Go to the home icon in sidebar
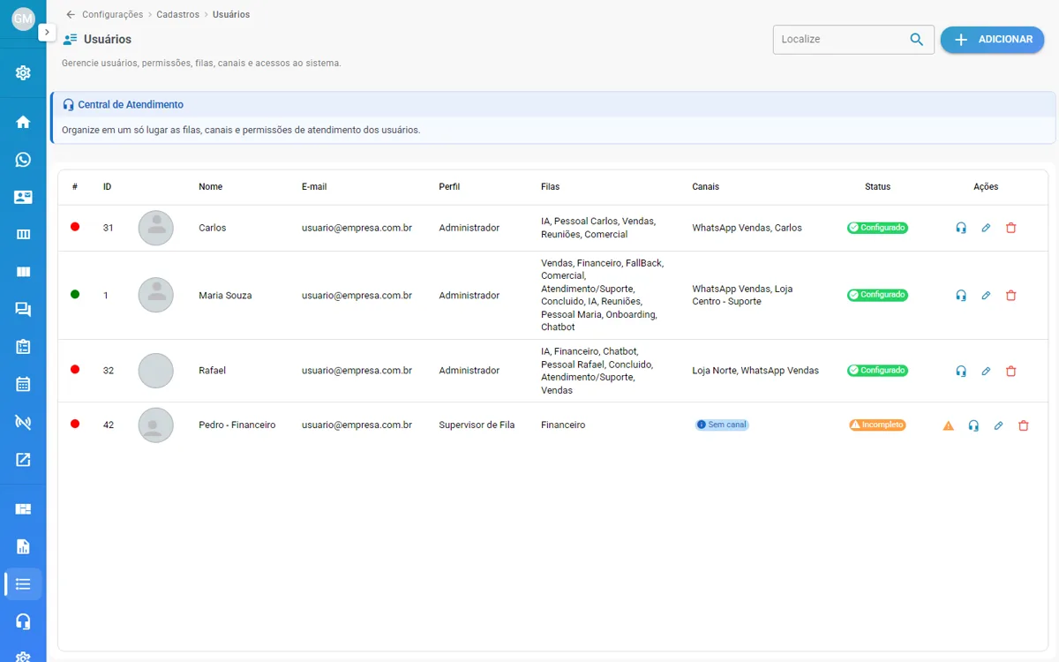The height and width of the screenshot is (662, 1059). [23, 122]
